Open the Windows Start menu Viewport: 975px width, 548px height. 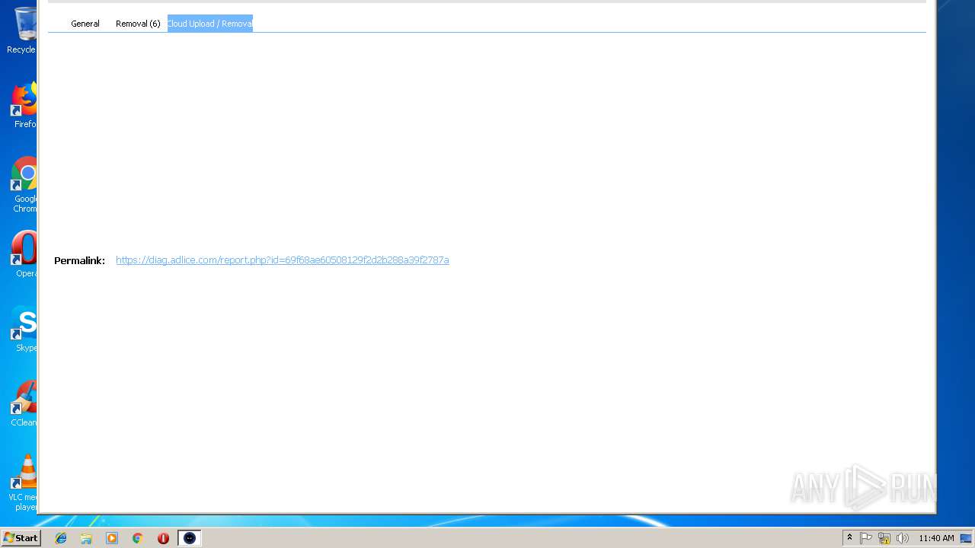pyautogui.click(x=21, y=538)
